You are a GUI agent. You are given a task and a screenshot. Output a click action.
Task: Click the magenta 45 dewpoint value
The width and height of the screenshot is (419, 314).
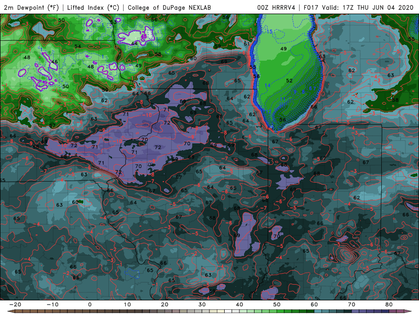(x=144, y=36)
